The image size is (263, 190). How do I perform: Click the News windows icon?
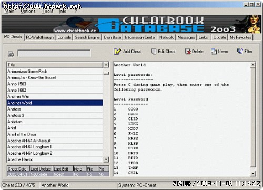coord(214,52)
